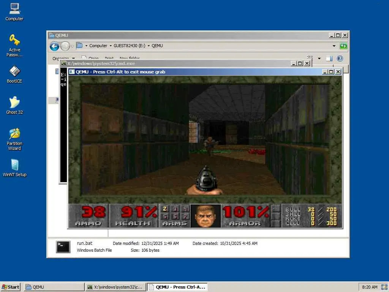The image size is (389, 292).
Task: Click the Doom game viewport
Action: [205, 140]
